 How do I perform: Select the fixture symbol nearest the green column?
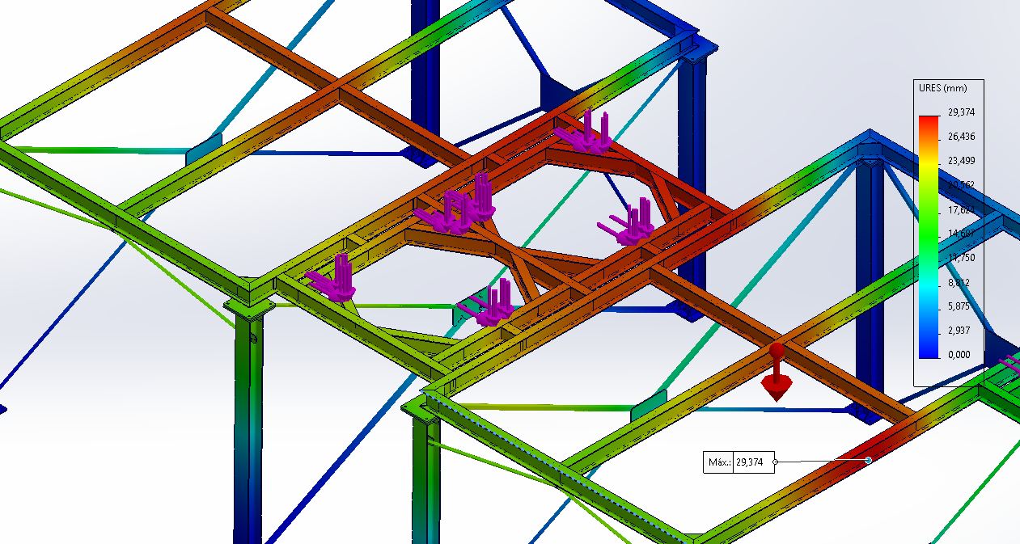(333, 277)
